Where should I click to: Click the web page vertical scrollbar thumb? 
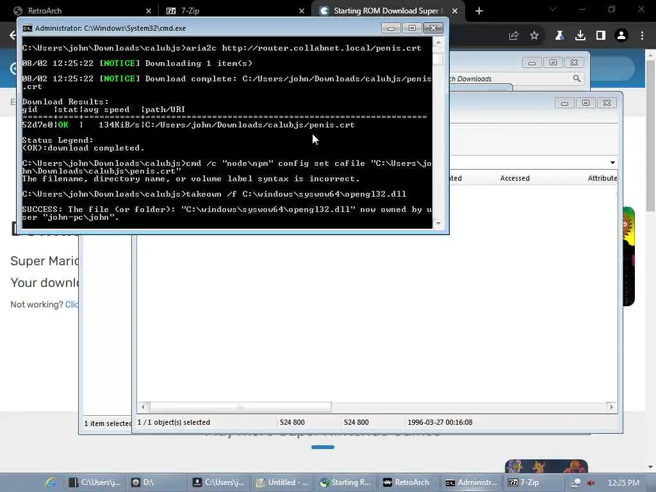pyautogui.click(x=650, y=136)
